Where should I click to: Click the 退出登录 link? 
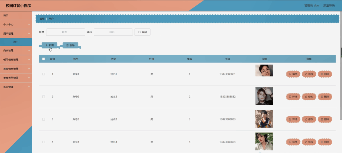[x=329, y=6]
